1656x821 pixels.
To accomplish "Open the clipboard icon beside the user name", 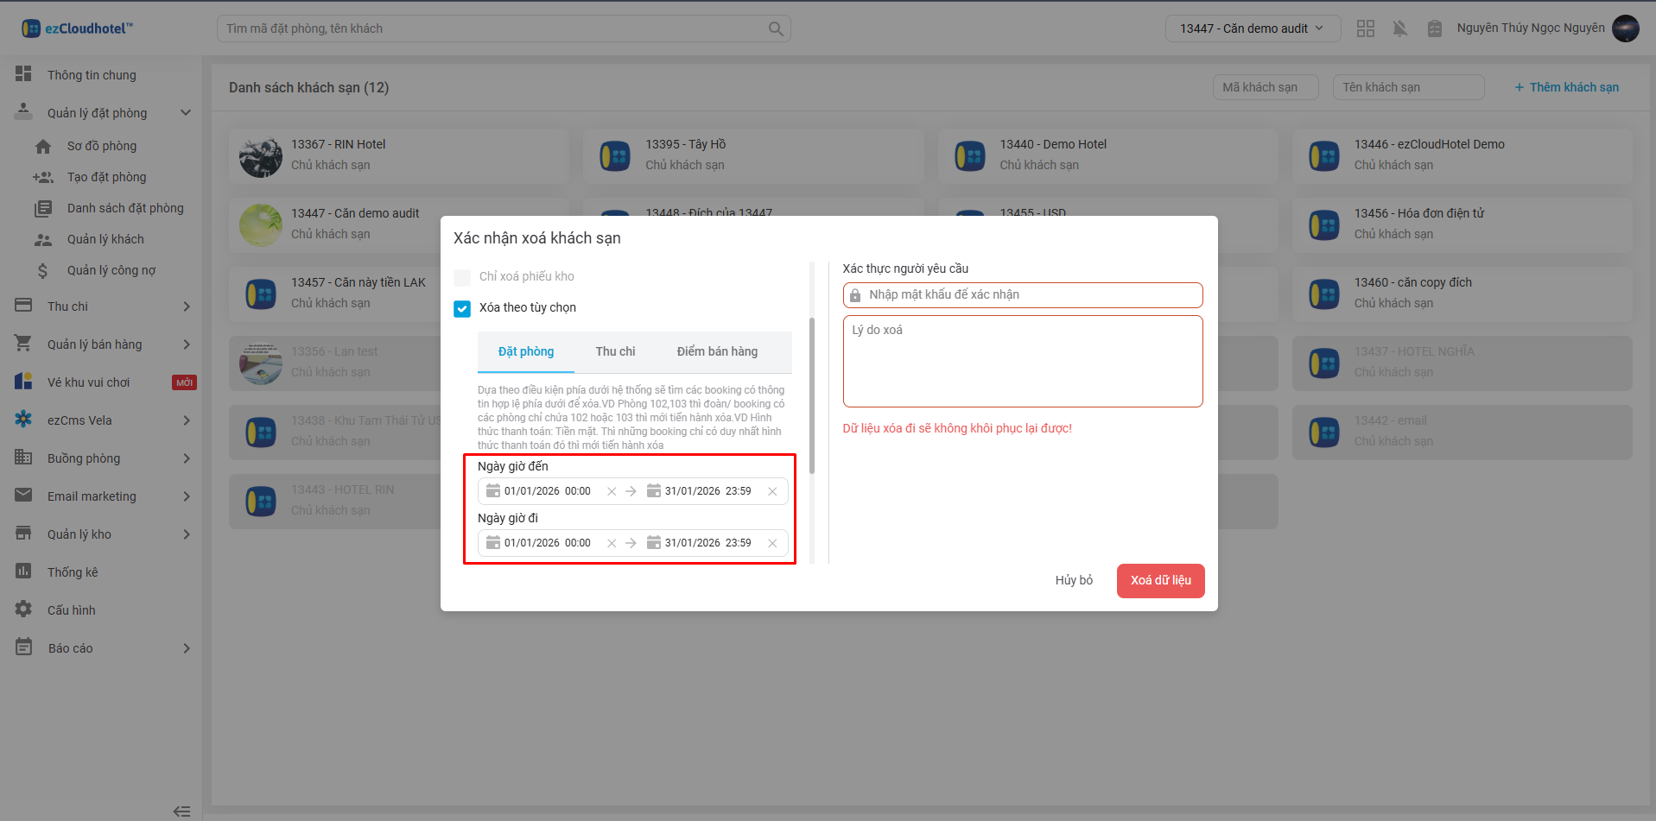I will pyautogui.click(x=1435, y=28).
